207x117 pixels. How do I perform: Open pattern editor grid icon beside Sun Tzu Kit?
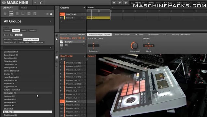(57, 57)
